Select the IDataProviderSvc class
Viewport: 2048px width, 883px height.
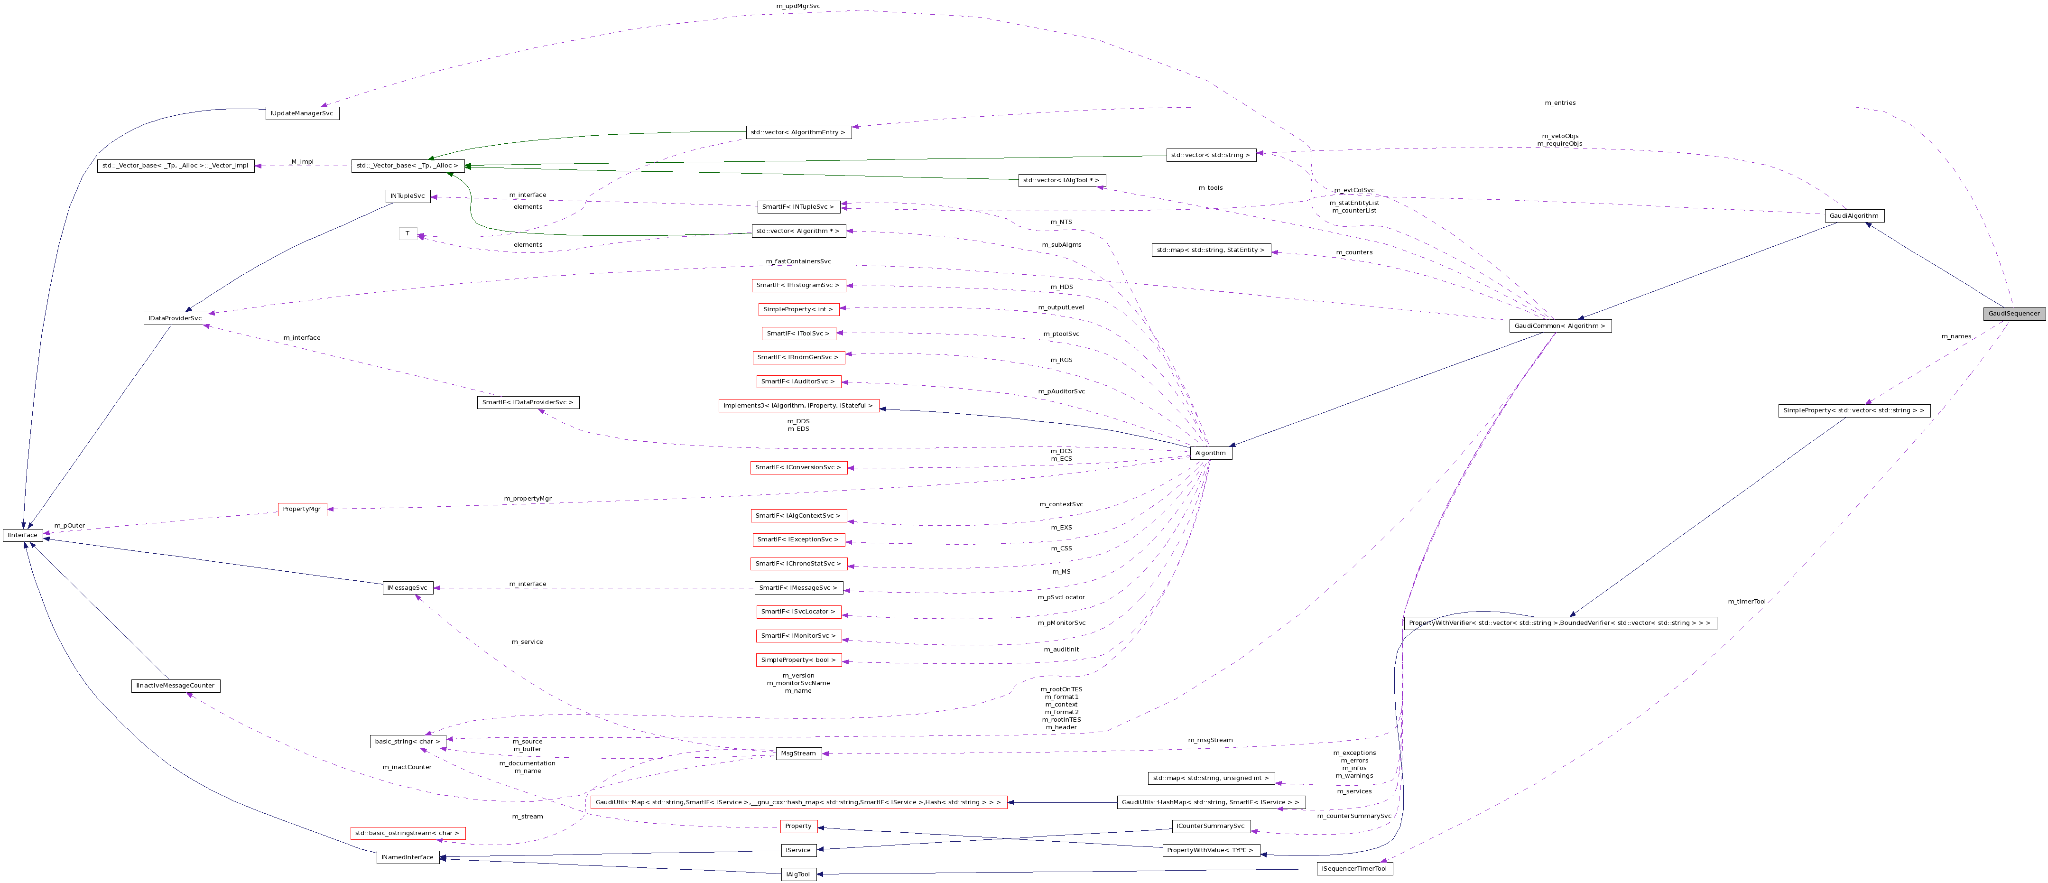click(x=176, y=317)
